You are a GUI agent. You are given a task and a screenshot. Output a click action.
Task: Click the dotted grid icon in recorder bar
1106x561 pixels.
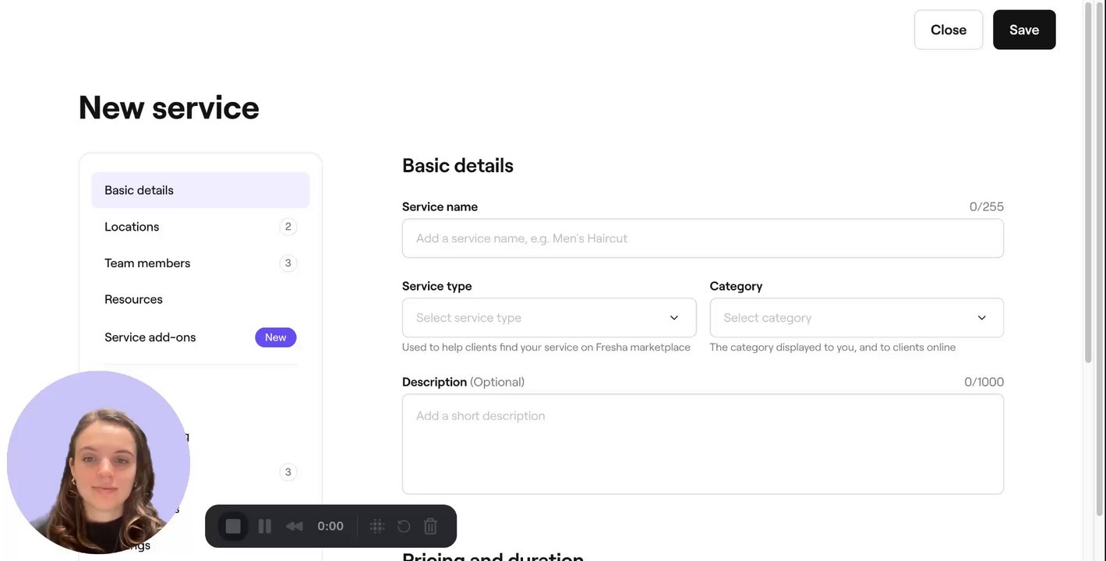377,526
